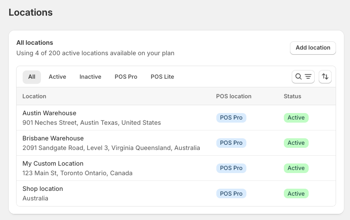Screen dimensions: 350x220
Task: Click the Status column header
Action: pos(293,96)
